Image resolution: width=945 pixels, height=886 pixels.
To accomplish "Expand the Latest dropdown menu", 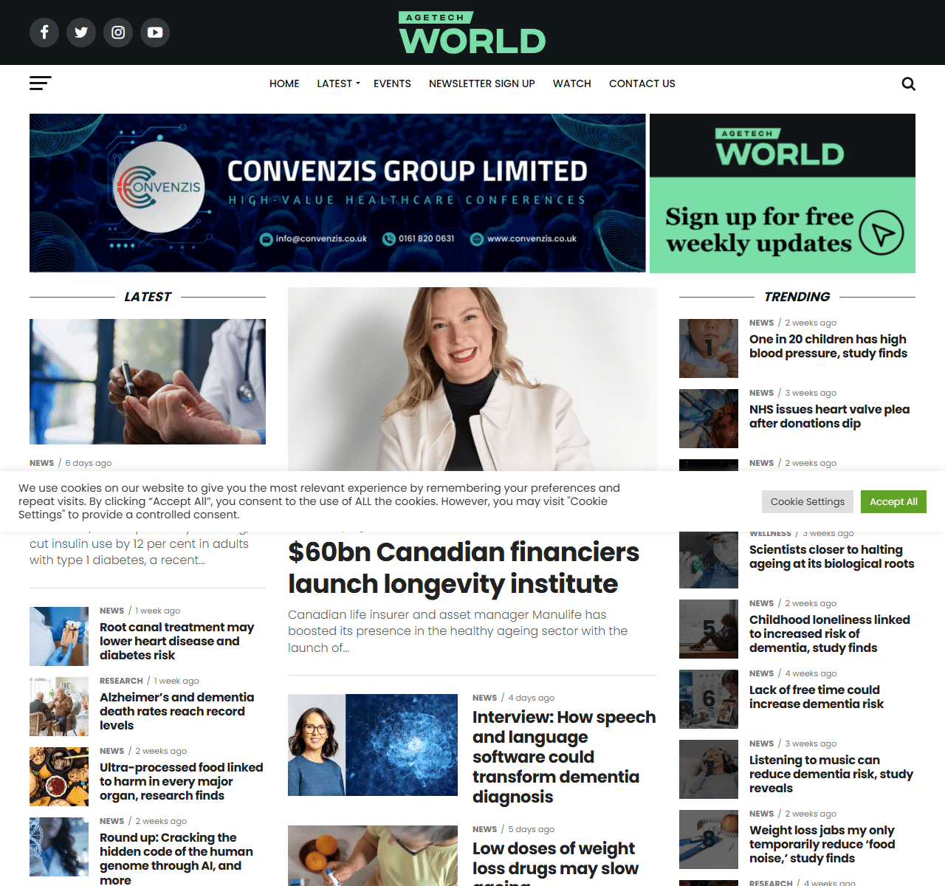I will tap(338, 83).
